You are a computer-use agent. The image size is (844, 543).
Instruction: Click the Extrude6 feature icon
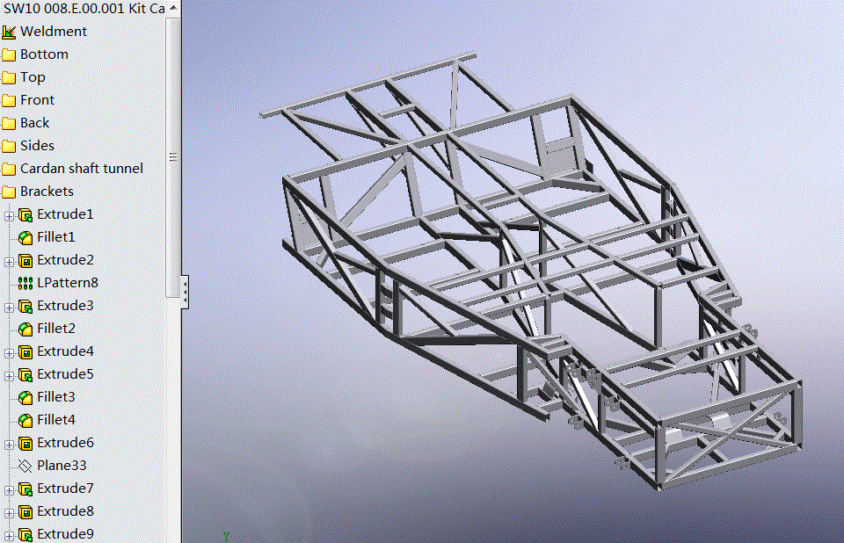pos(25,444)
